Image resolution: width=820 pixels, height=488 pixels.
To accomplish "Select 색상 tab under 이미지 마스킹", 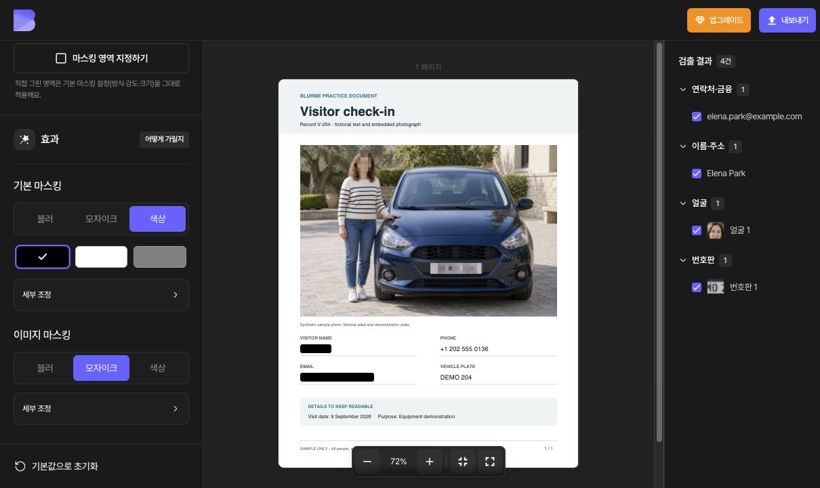I will click(x=157, y=367).
